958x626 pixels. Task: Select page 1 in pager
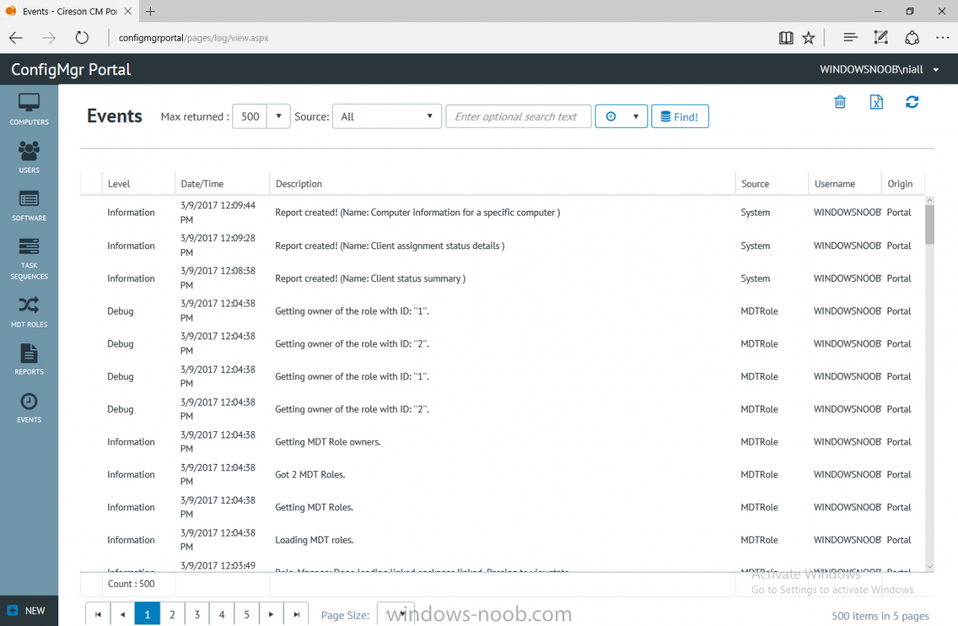click(148, 614)
